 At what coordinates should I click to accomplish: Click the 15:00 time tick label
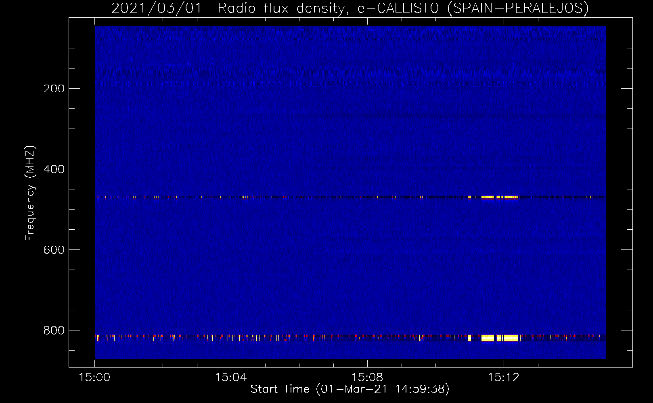point(94,378)
